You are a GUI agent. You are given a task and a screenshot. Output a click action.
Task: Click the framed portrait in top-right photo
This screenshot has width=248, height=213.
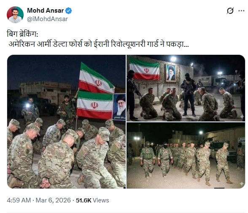point(171,73)
